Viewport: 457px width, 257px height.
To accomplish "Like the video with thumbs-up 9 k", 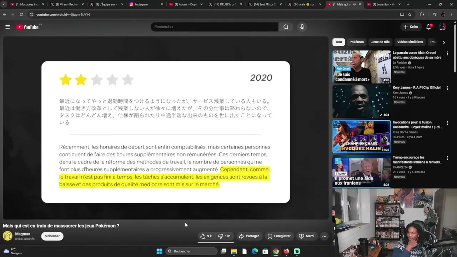I will 206,236.
